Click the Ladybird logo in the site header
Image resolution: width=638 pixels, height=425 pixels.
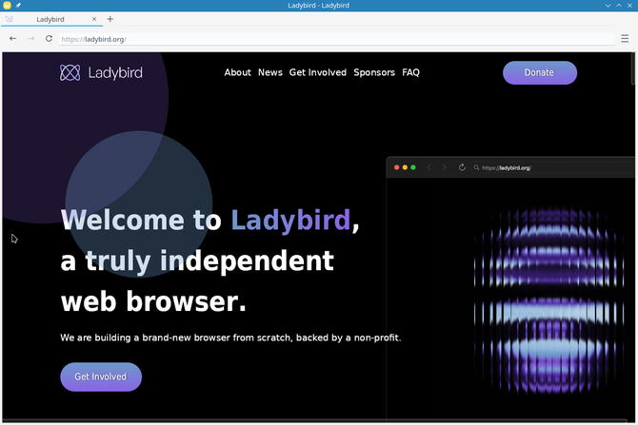pyautogui.click(x=101, y=72)
